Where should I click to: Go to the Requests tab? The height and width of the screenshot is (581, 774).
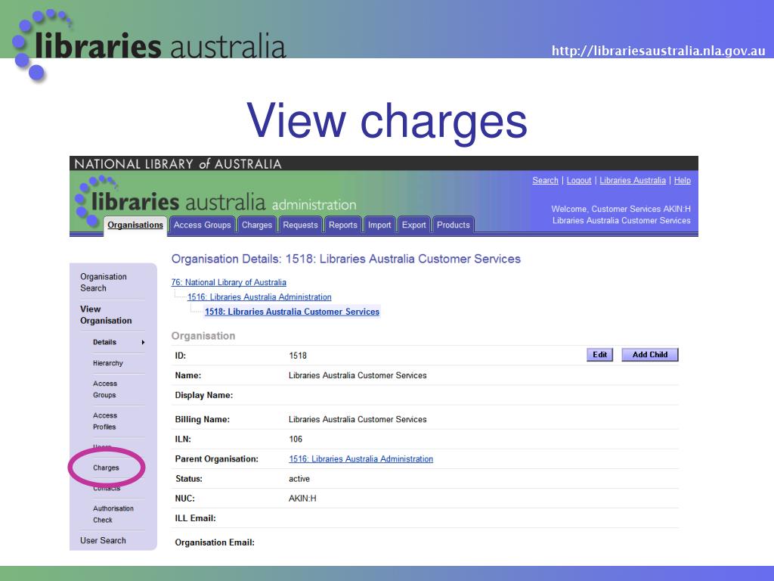[300, 225]
